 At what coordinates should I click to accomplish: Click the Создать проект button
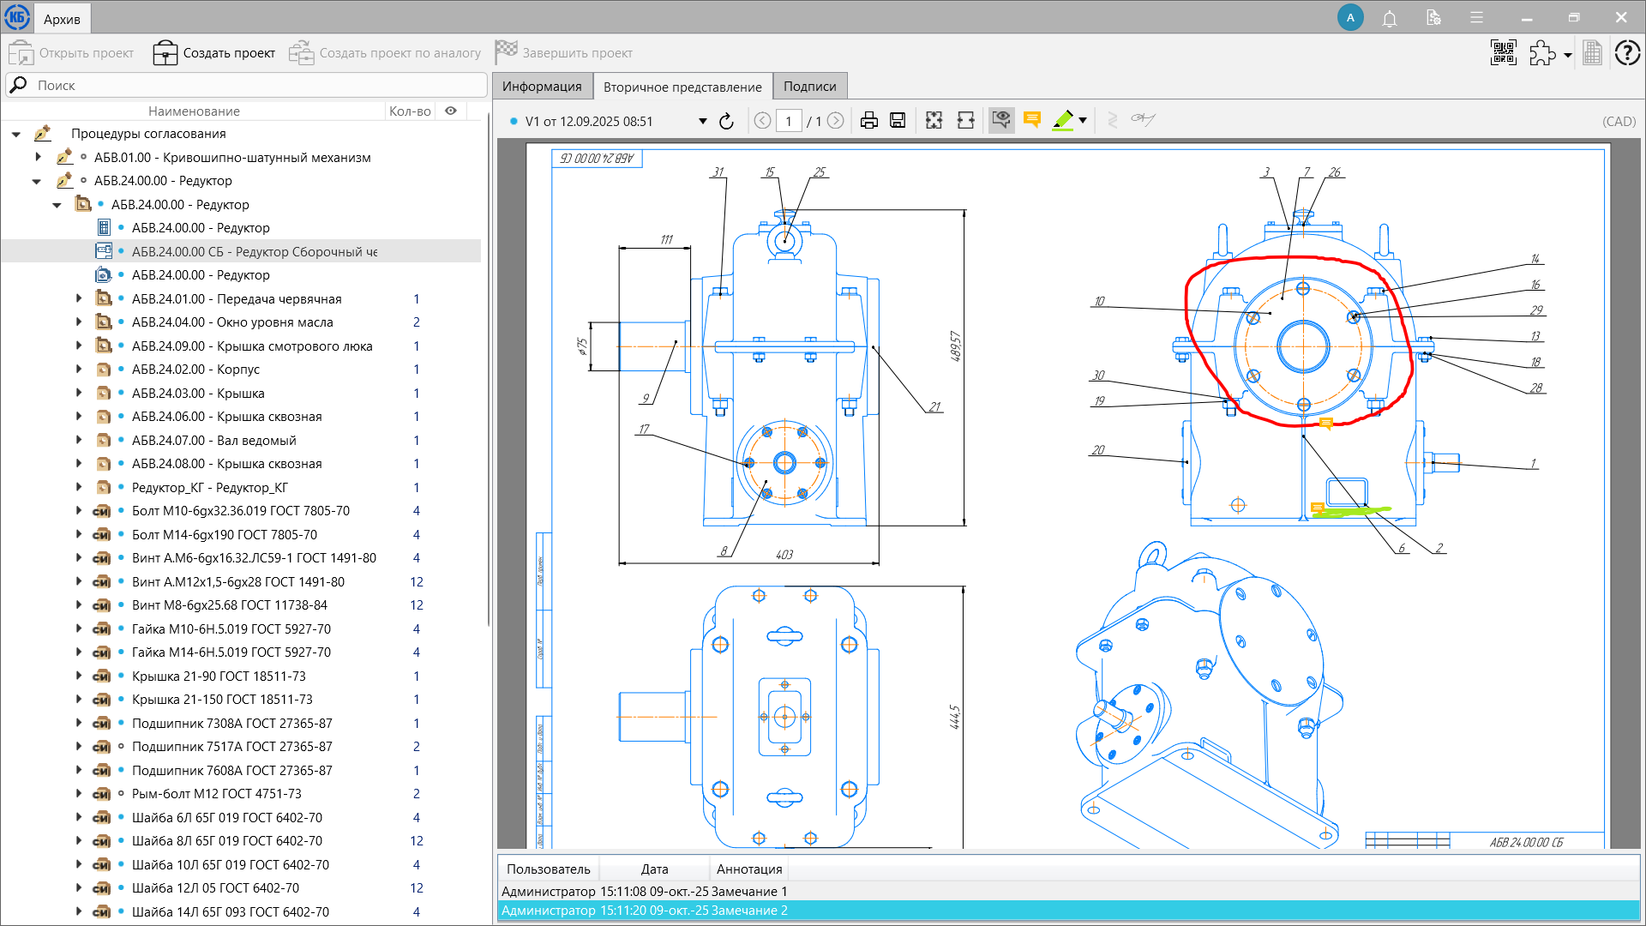214,53
